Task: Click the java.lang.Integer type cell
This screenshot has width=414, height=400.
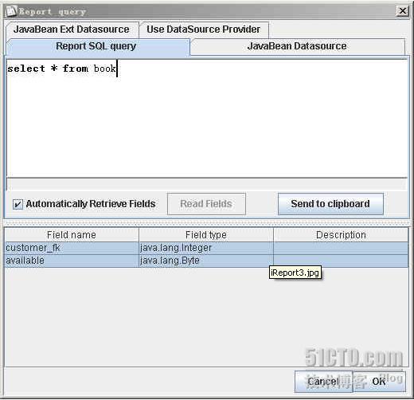Action: coord(206,248)
